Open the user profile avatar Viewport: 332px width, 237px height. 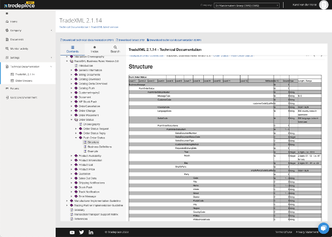point(324,5)
